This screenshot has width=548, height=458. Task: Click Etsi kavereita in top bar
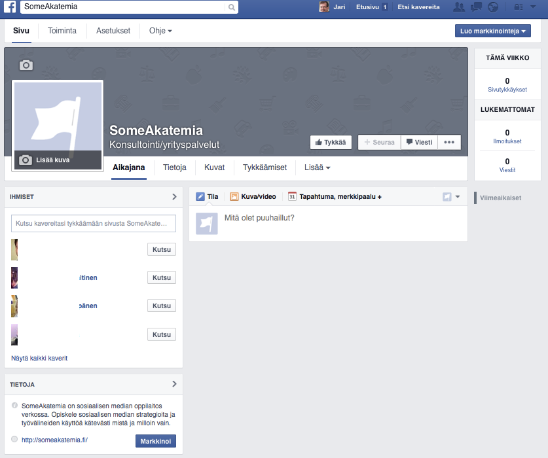tap(418, 7)
